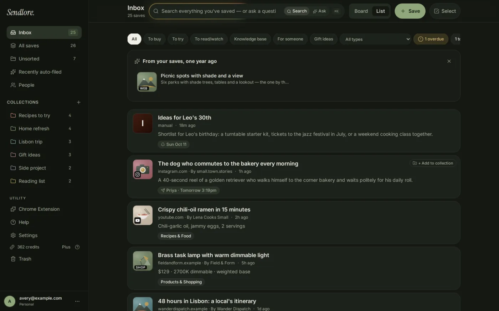The height and width of the screenshot is (311, 499).
Task: Go to the People view
Action: [44, 85]
